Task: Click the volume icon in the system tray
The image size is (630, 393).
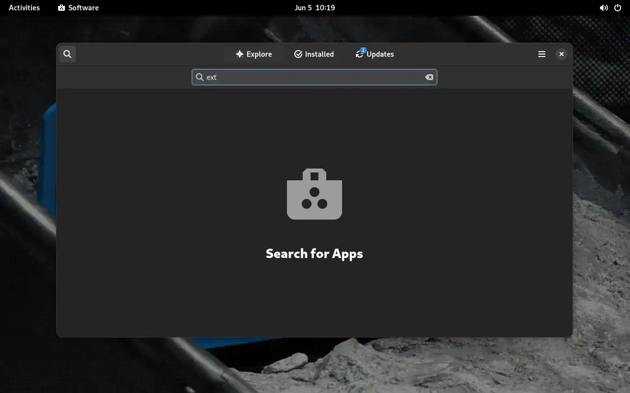Action: [603, 7]
